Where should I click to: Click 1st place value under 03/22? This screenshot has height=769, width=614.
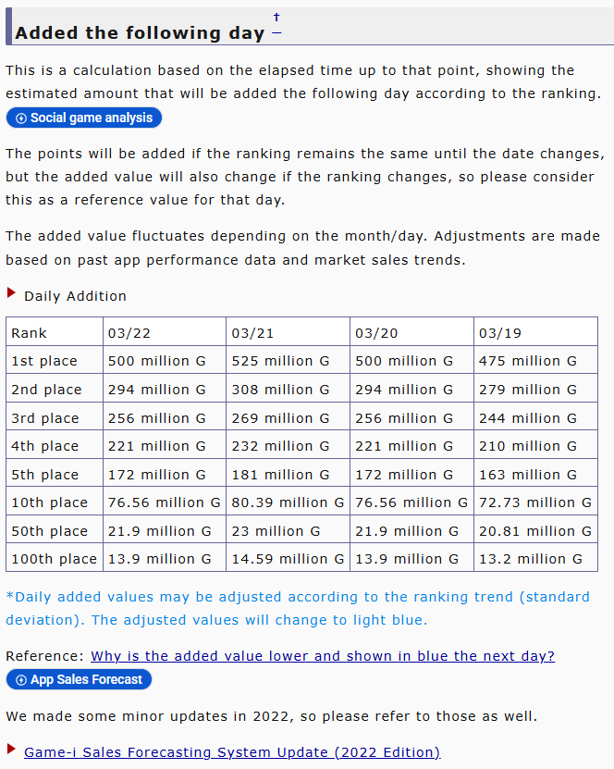pos(165,360)
